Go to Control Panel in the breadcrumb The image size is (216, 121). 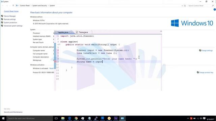(x=25, y=6)
